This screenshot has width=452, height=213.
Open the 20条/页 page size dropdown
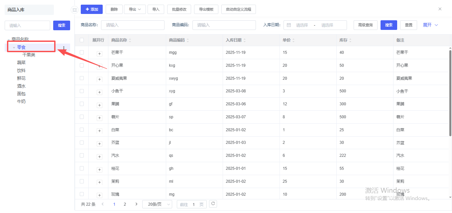click(157, 204)
